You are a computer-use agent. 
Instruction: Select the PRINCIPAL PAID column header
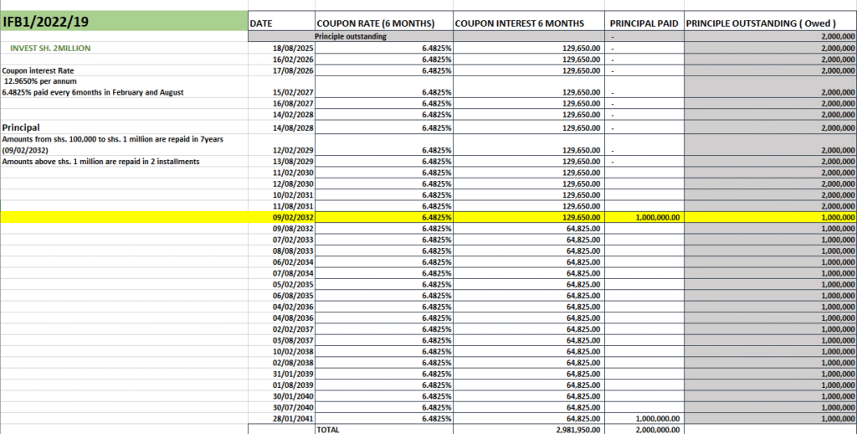(x=644, y=23)
